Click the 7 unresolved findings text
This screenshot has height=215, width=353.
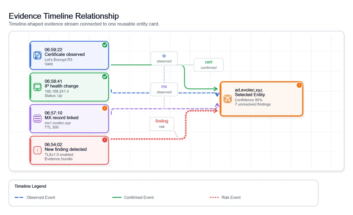click(253, 104)
